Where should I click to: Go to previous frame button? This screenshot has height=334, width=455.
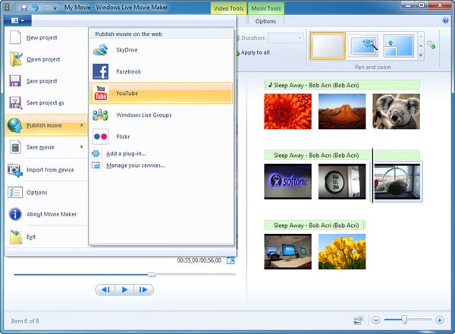click(x=105, y=289)
